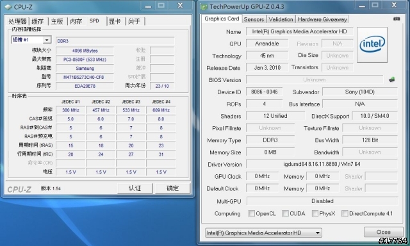The height and width of the screenshot is (246, 410).
Task: Toggle the DirectCompute 4.1 checkbox
Action: point(345,213)
